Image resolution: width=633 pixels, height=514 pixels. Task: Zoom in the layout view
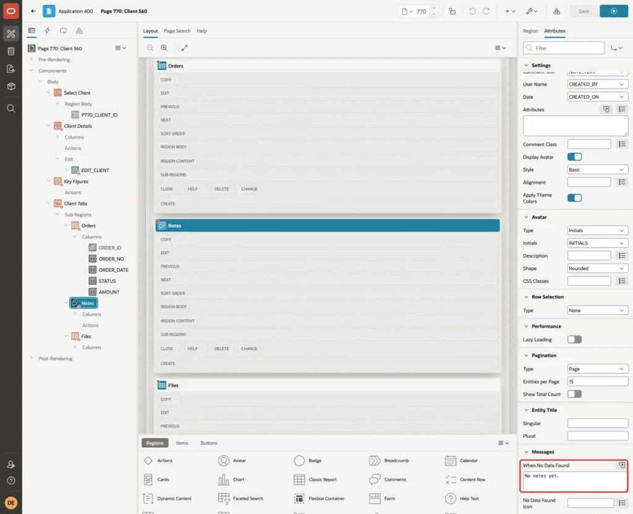coord(164,48)
